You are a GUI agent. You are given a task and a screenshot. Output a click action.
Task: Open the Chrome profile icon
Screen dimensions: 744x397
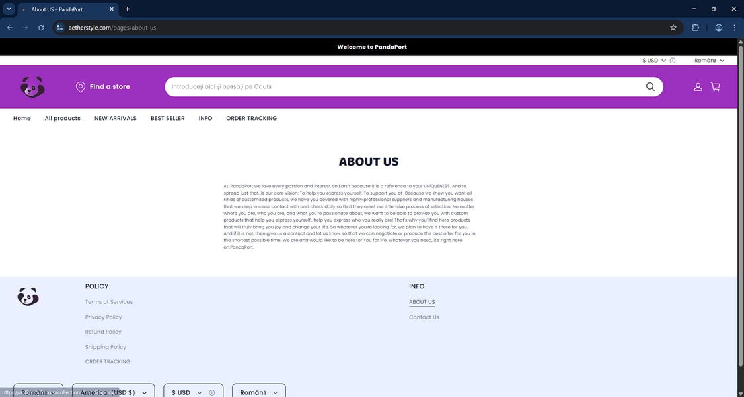pos(719,28)
